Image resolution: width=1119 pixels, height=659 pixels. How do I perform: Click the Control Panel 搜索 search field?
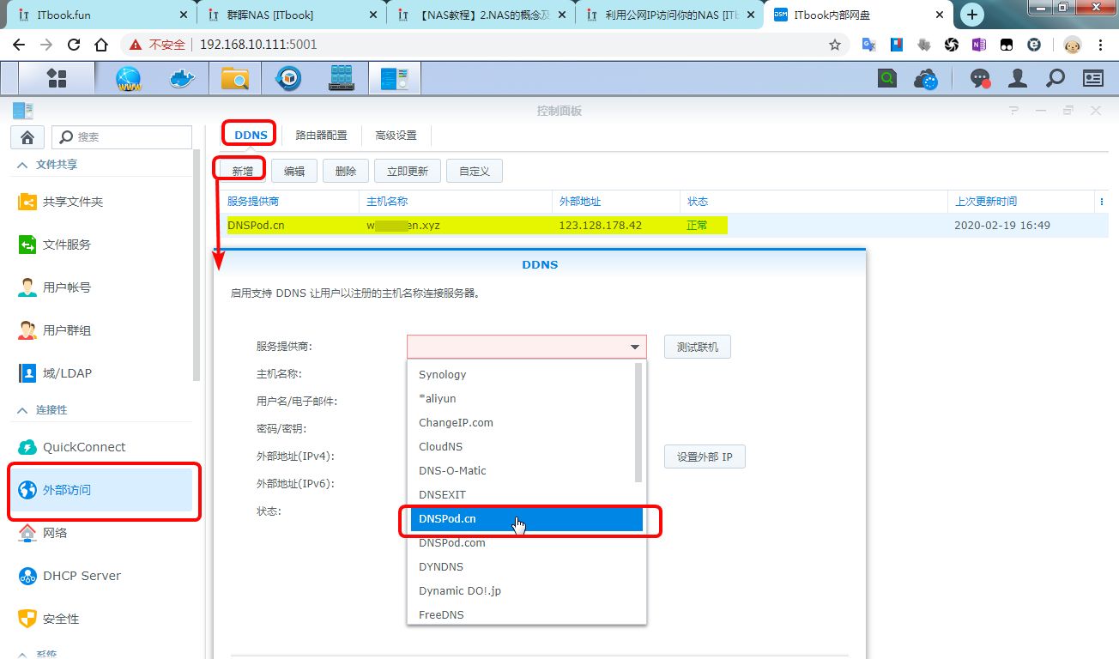tap(122, 137)
